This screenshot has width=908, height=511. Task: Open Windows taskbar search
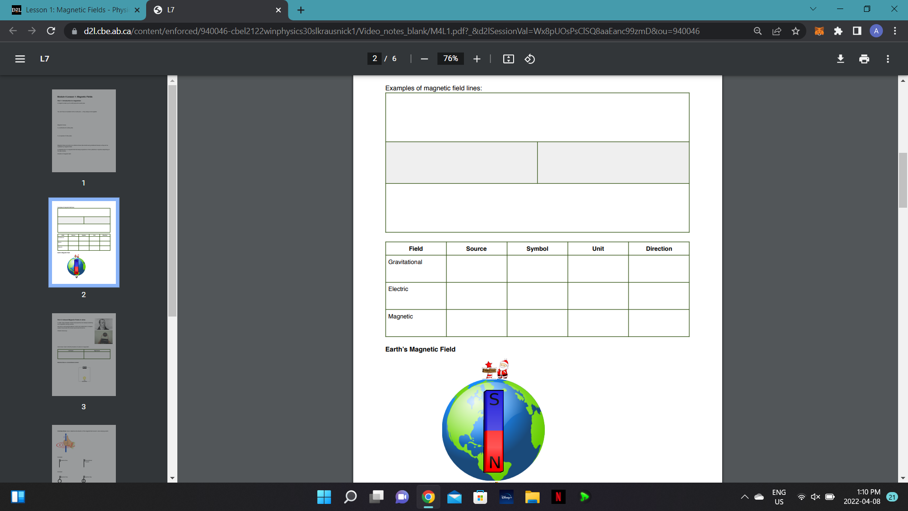350,497
